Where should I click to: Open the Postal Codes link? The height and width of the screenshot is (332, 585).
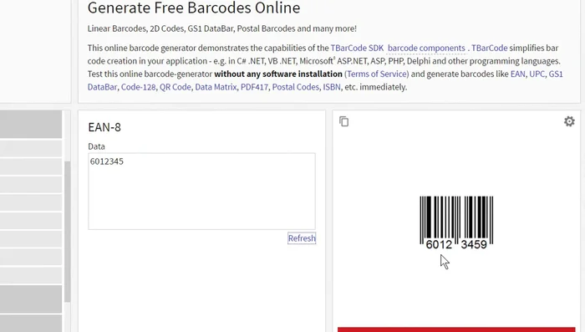coord(296,87)
